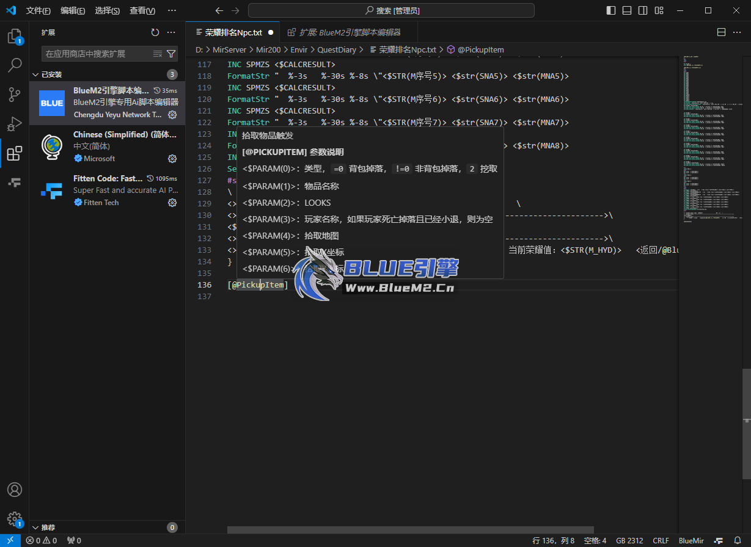Split the editor right
The image size is (751, 547).
pos(721,32)
